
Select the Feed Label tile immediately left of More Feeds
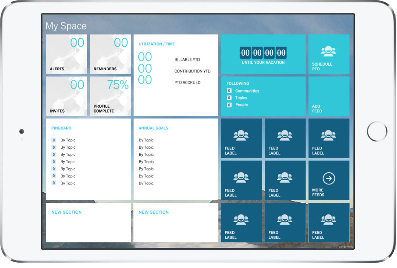click(x=285, y=180)
